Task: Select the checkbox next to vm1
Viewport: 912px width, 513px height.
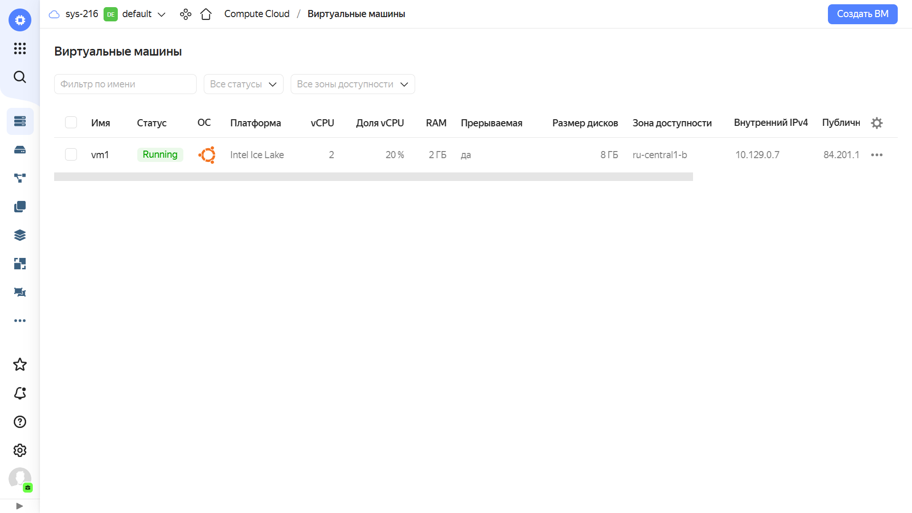Action: 71,154
